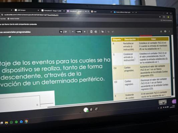
Task: Open WhatsApp from the taskbar
Action: pyautogui.click(x=11, y=122)
